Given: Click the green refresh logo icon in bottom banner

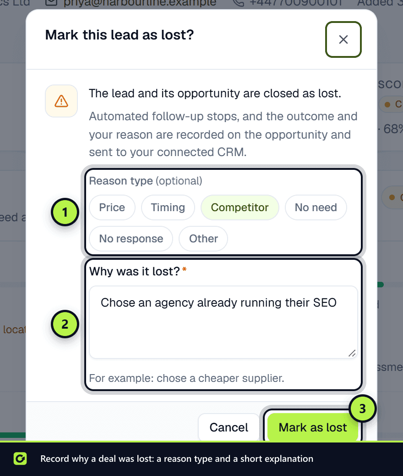Looking at the screenshot, I should 20,459.
